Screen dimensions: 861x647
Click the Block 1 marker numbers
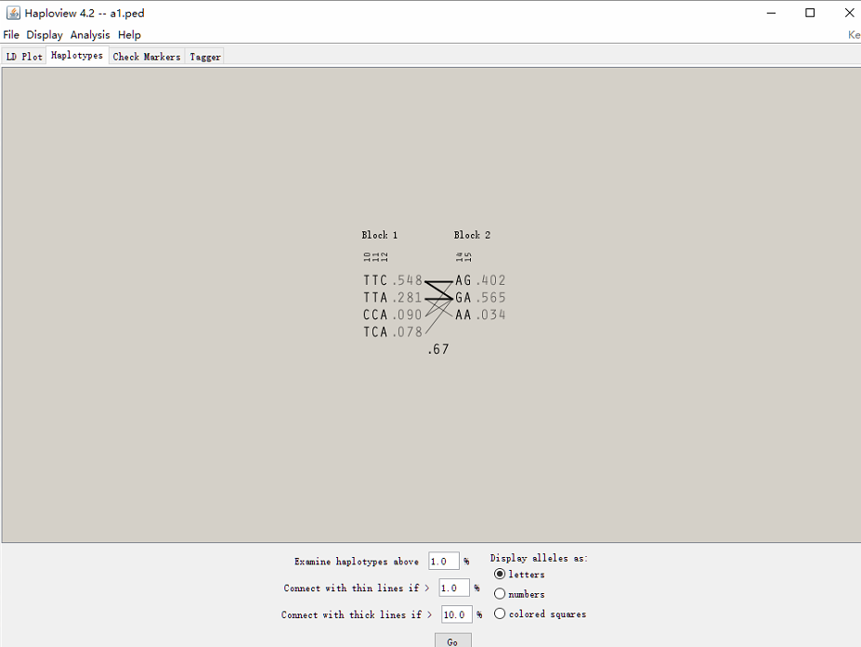pyautogui.click(x=375, y=256)
